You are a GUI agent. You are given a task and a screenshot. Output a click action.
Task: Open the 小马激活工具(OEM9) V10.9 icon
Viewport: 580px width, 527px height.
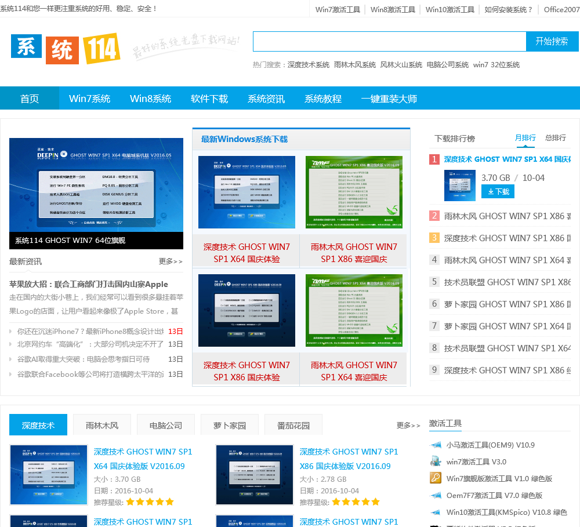pos(436,445)
